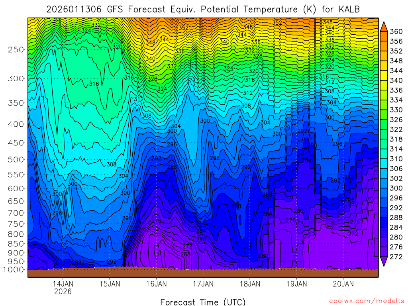Click the 'Forecast Time (UTC)' axis title
Screen dimensions: 408x306
pyautogui.click(x=203, y=302)
